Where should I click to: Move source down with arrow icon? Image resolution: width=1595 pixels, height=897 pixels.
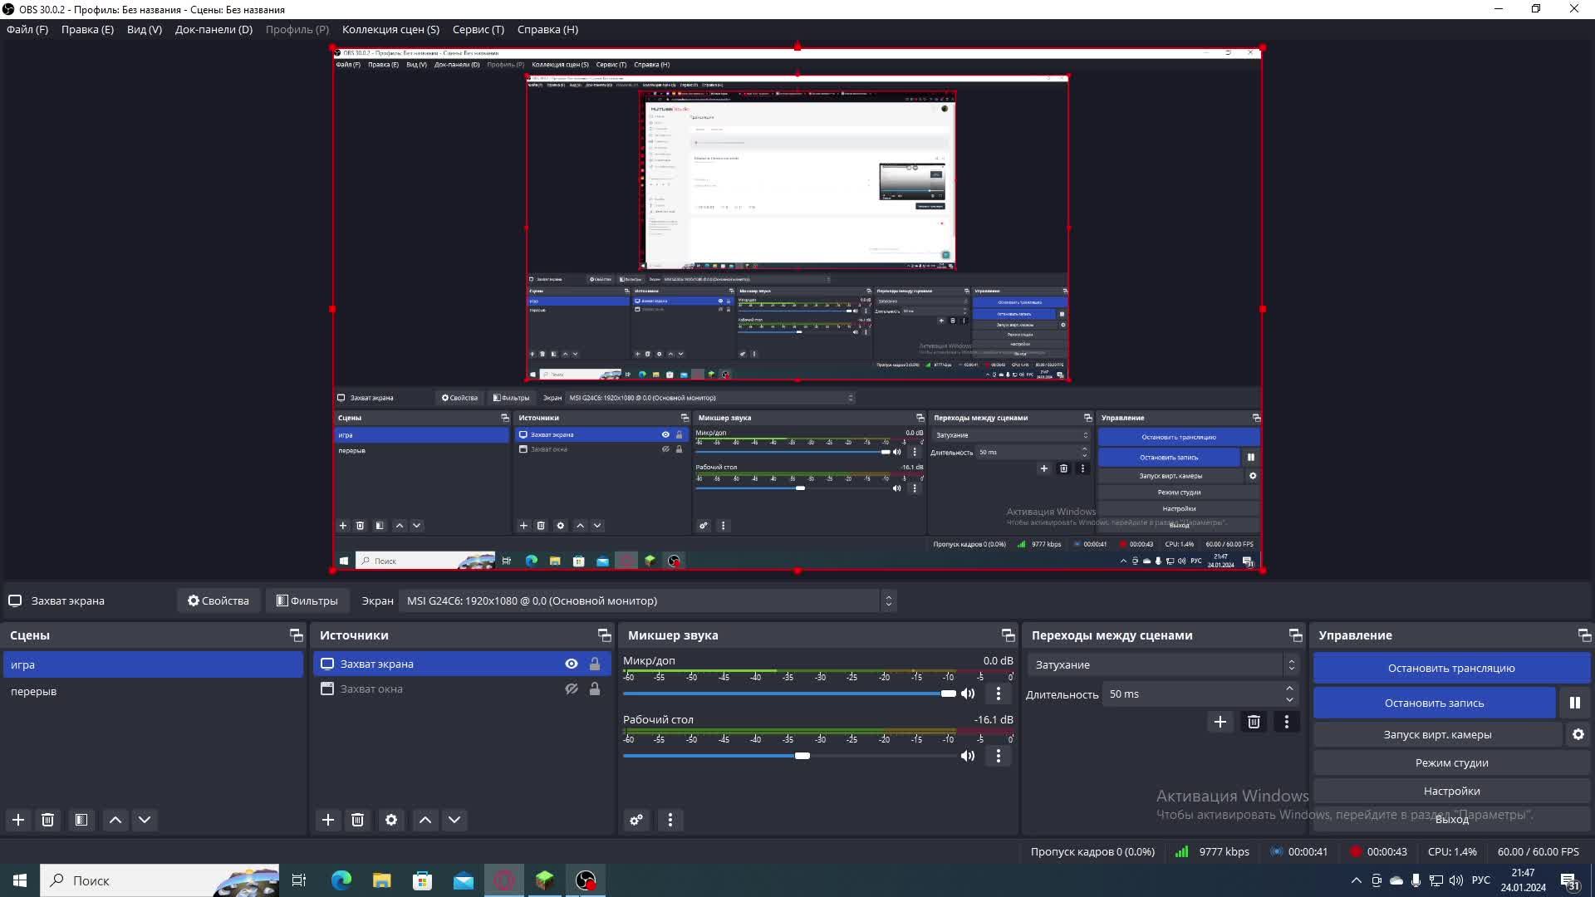454,820
